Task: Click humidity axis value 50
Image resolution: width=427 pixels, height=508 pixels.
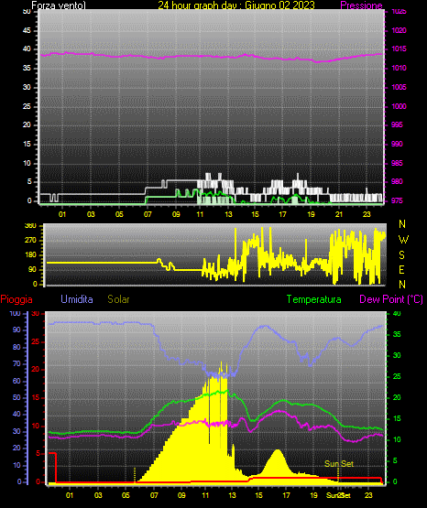Action: coord(16,397)
